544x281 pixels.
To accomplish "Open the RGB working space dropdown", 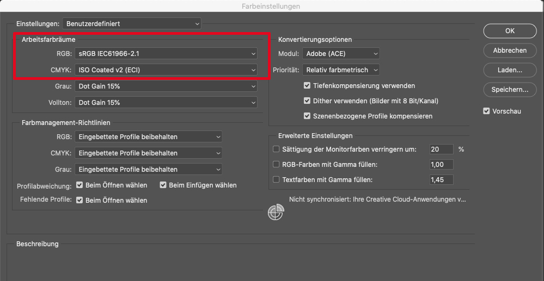I will point(166,54).
